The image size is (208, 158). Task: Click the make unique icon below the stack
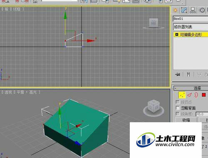coord(199,74)
